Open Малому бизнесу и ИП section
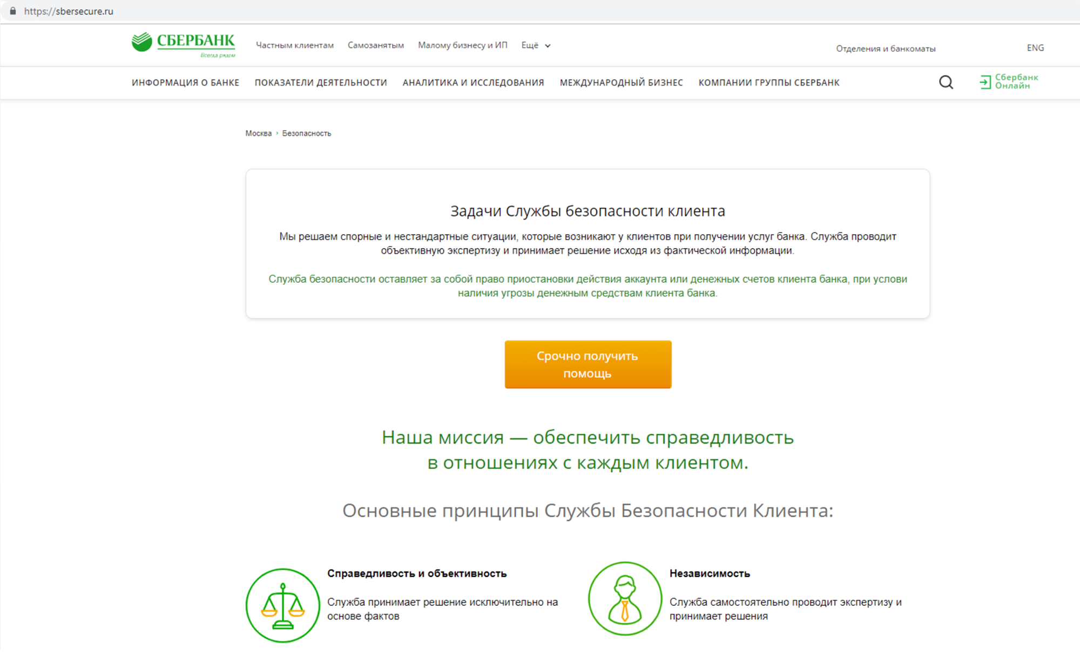The height and width of the screenshot is (662, 1080). [x=463, y=45]
